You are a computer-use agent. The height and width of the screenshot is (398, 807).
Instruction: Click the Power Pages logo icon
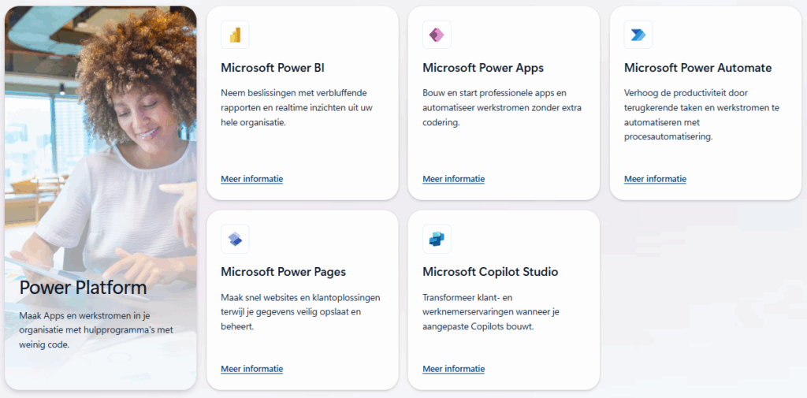(235, 239)
